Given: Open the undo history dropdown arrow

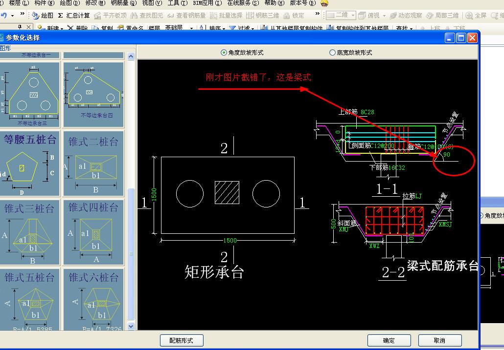Looking at the screenshot, I should (12, 16).
